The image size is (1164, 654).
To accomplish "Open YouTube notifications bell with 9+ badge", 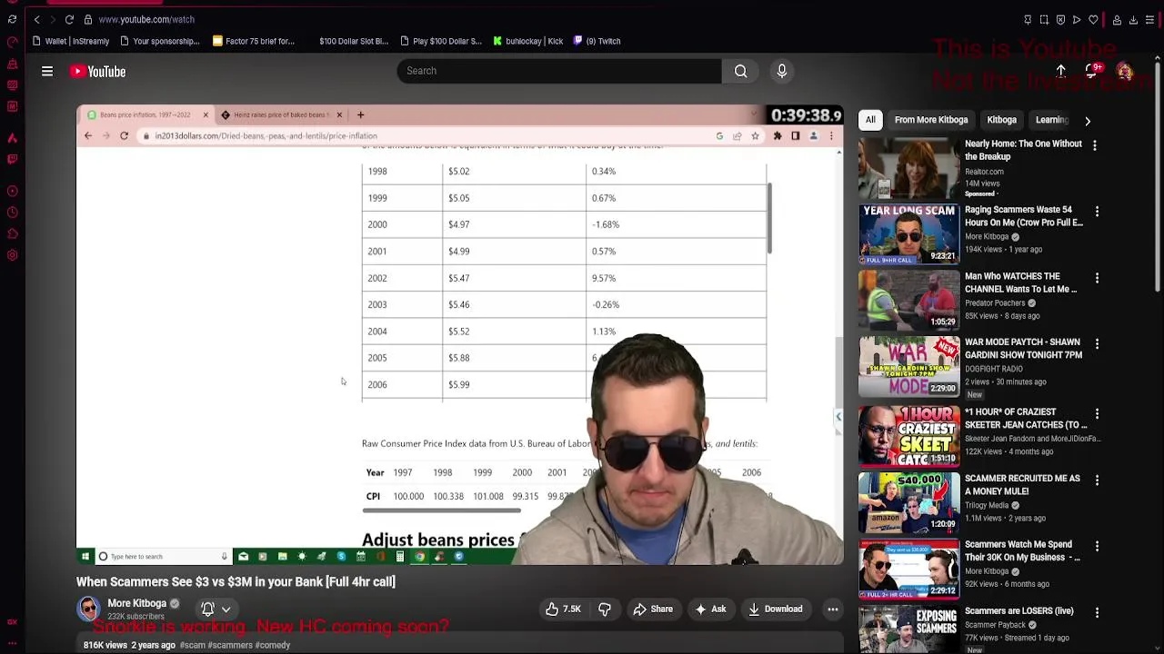I will click(1091, 71).
